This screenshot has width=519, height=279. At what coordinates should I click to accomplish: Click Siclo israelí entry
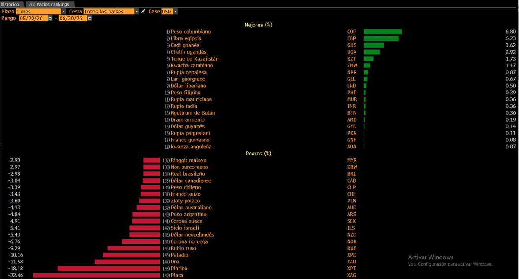click(185, 228)
